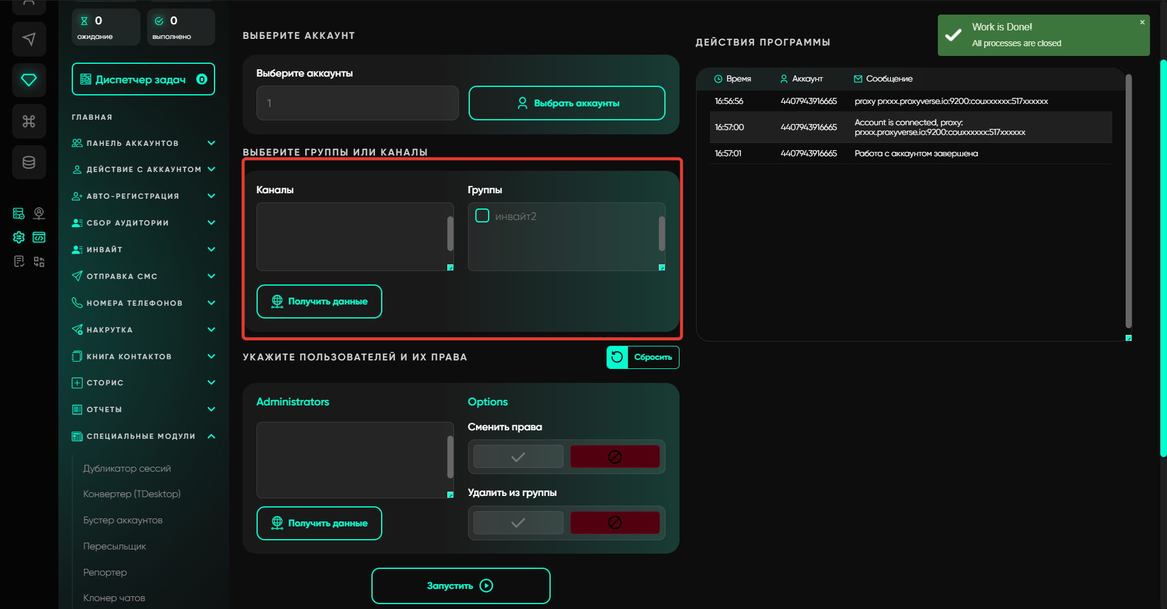Click the Выберите аккаунты input field
1167x609 pixels.
tap(357, 103)
